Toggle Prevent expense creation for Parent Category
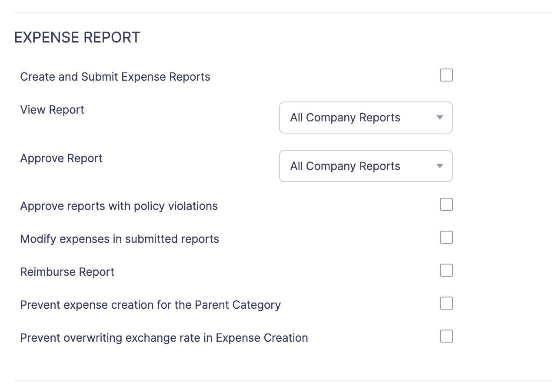Image resolution: width=559 pixels, height=392 pixels. [x=446, y=303]
